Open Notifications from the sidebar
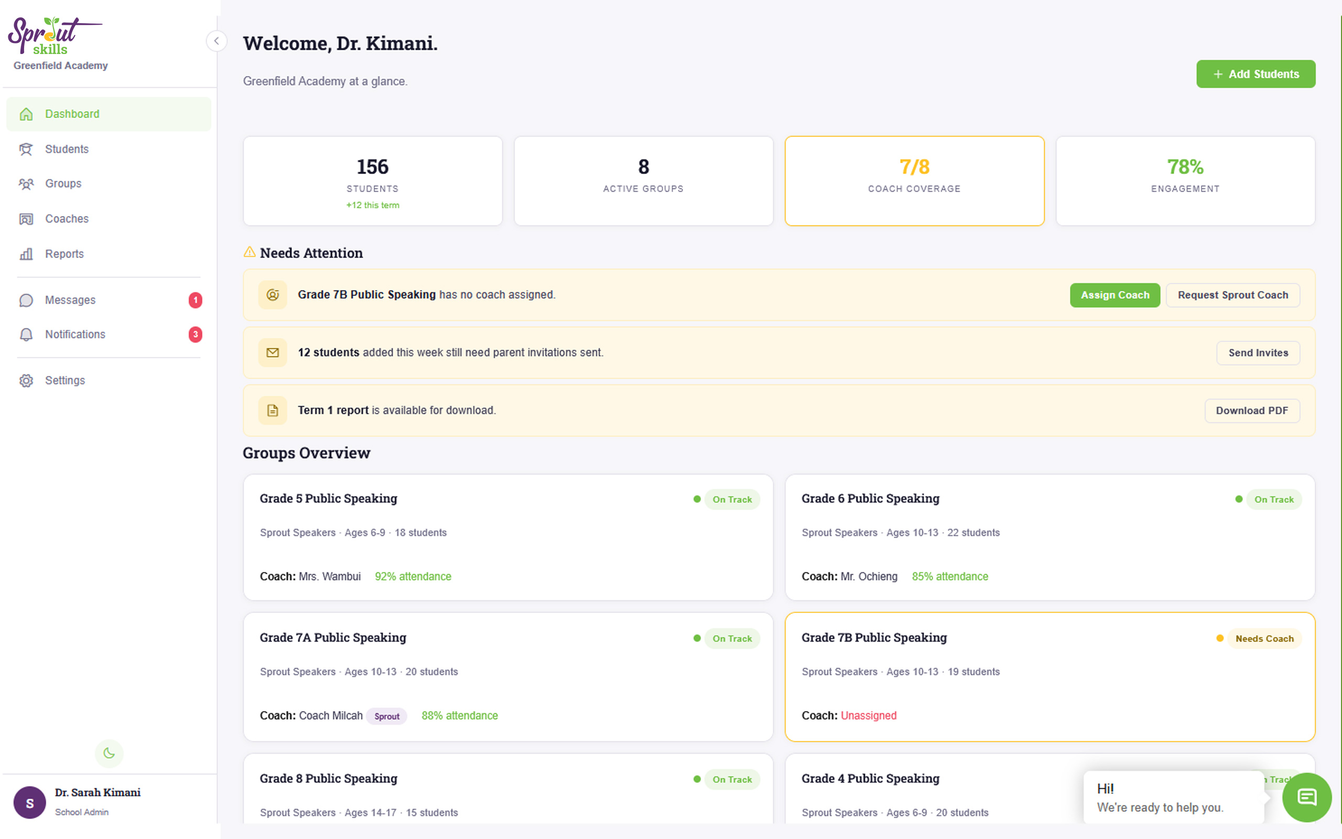 pyautogui.click(x=109, y=334)
